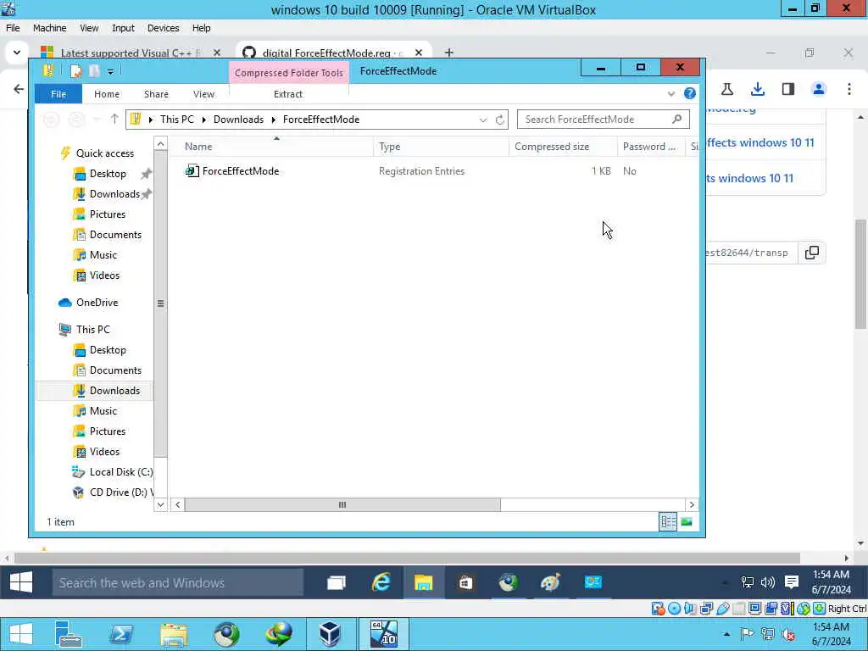Click the Up one level arrow
Viewport: 868px width, 651px height.
tap(114, 119)
